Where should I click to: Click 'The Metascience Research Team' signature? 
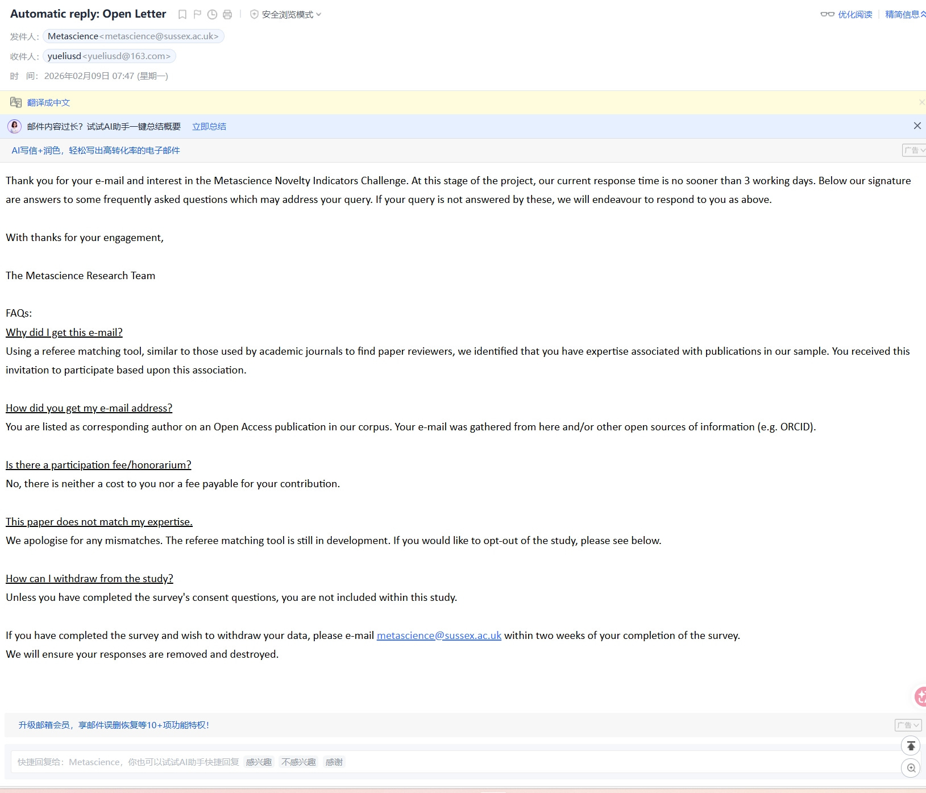click(80, 276)
